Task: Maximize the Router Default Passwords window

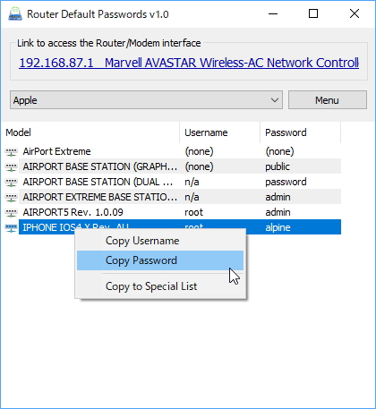Action: (313, 13)
